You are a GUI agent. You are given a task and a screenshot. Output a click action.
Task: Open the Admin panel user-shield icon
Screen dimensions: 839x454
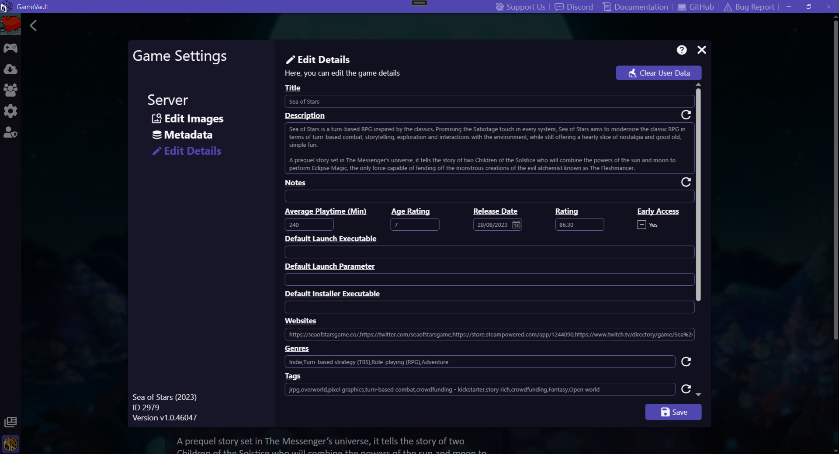click(x=10, y=132)
